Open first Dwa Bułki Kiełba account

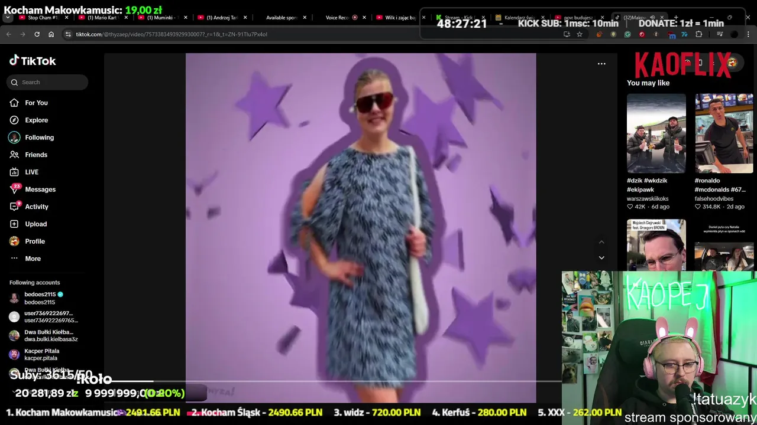pos(44,336)
